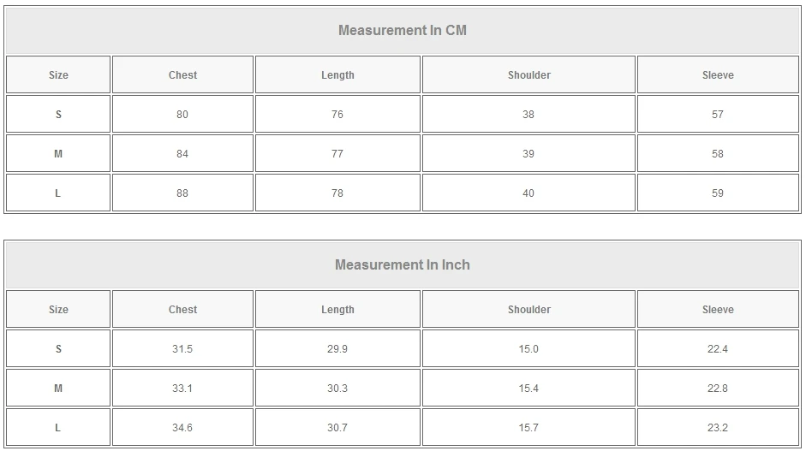The image size is (806, 451).
Task: Click the sleeve value 23.2 cell
Action: click(x=718, y=428)
